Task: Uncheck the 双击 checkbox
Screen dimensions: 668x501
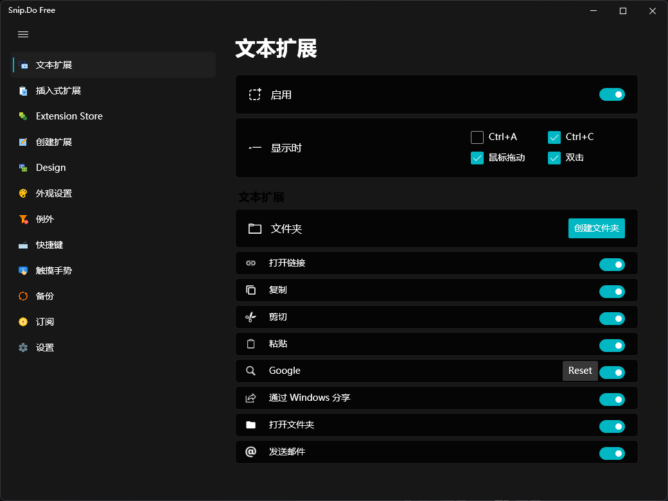Action: point(554,157)
